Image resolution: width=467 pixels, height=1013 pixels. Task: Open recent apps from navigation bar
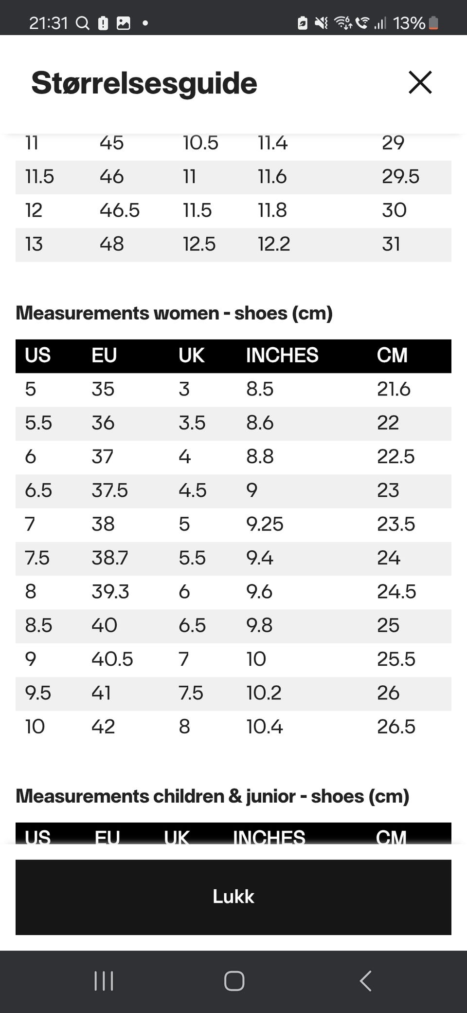(x=104, y=981)
